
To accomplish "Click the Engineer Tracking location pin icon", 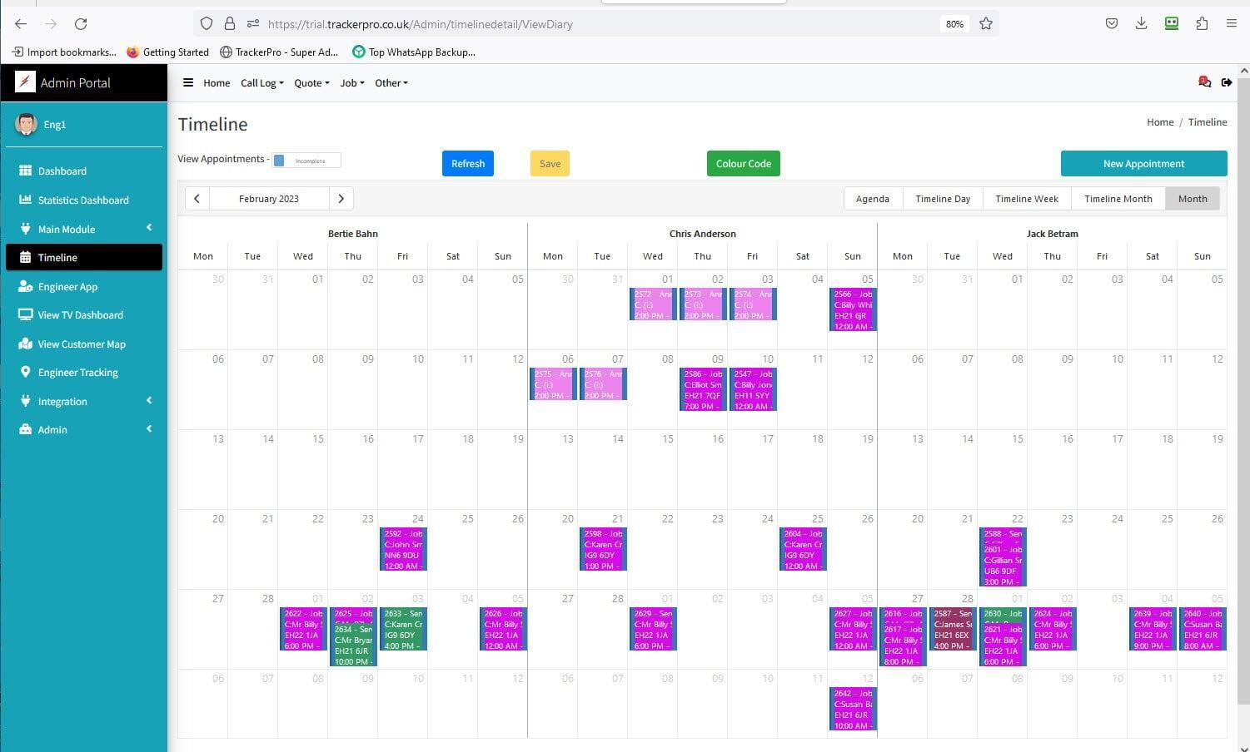I will click(x=25, y=373).
